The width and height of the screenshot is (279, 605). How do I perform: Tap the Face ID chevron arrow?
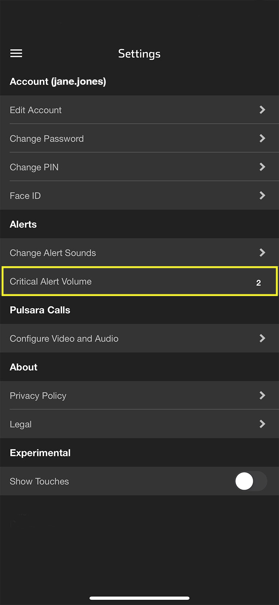tap(262, 196)
